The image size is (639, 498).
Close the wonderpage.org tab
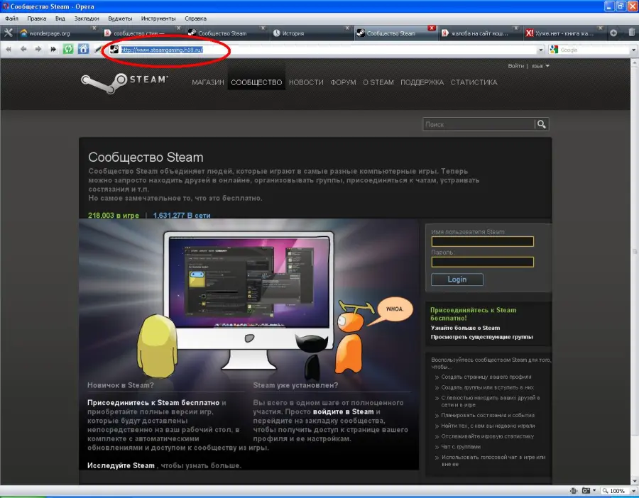pyautogui.click(x=94, y=28)
